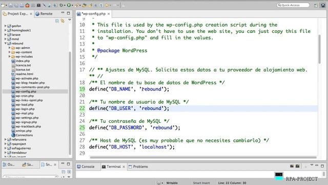Click the Open Perspective icon beside Quick Access
Image resolution: width=328 pixels, height=185 pixels.
point(316,6)
